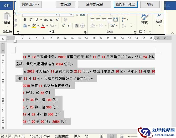Open the Font dialog launcher
Viewport: 176px width, 138px height.
pyautogui.click(x=85, y=32)
